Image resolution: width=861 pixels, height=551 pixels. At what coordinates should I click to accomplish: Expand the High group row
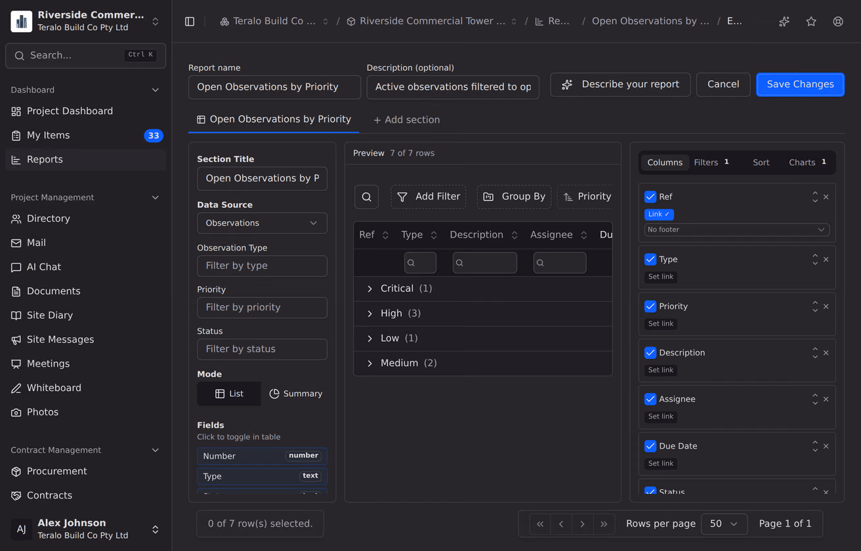coord(369,314)
